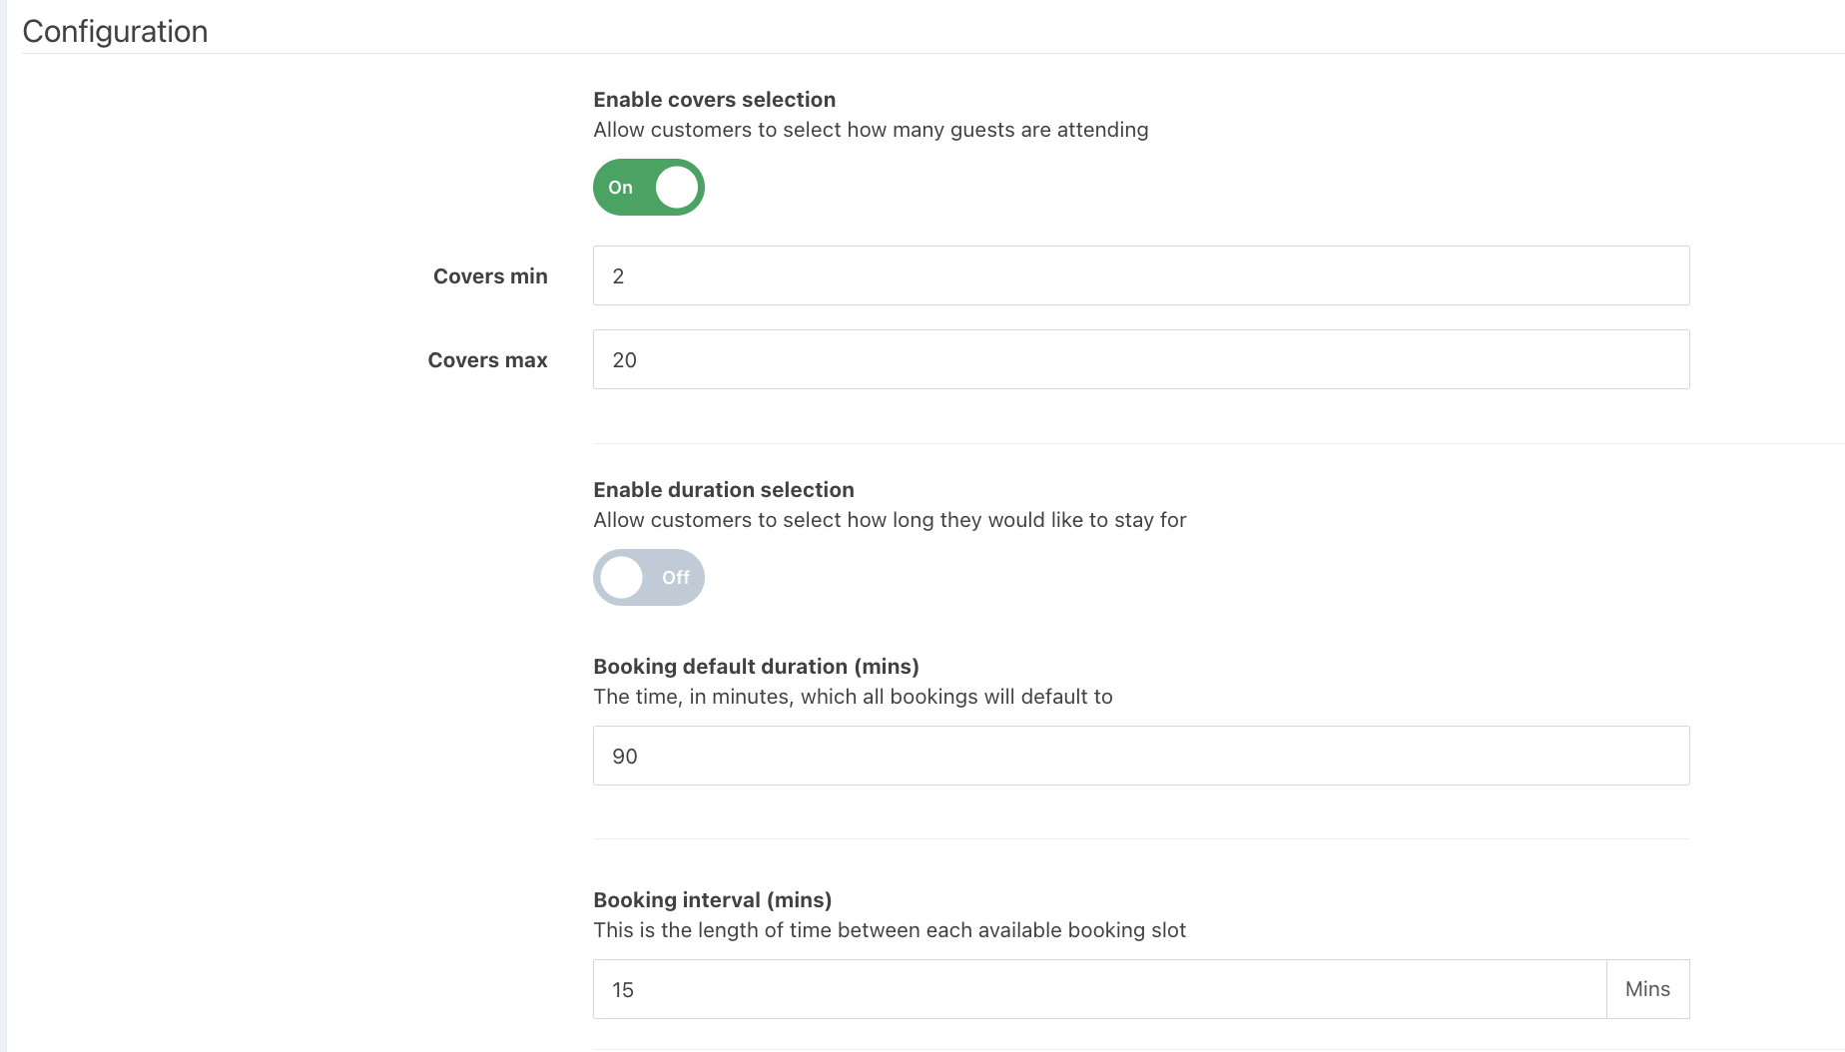Click the white knob of the duration toggle

point(621,578)
